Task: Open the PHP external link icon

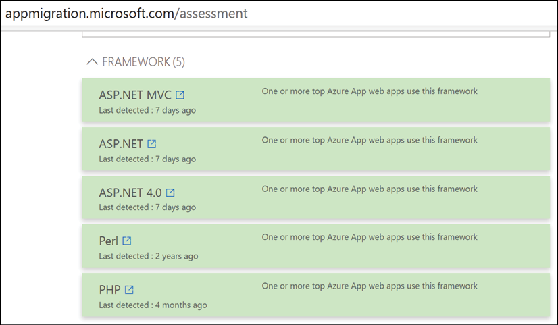Action: tap(129, 289)
